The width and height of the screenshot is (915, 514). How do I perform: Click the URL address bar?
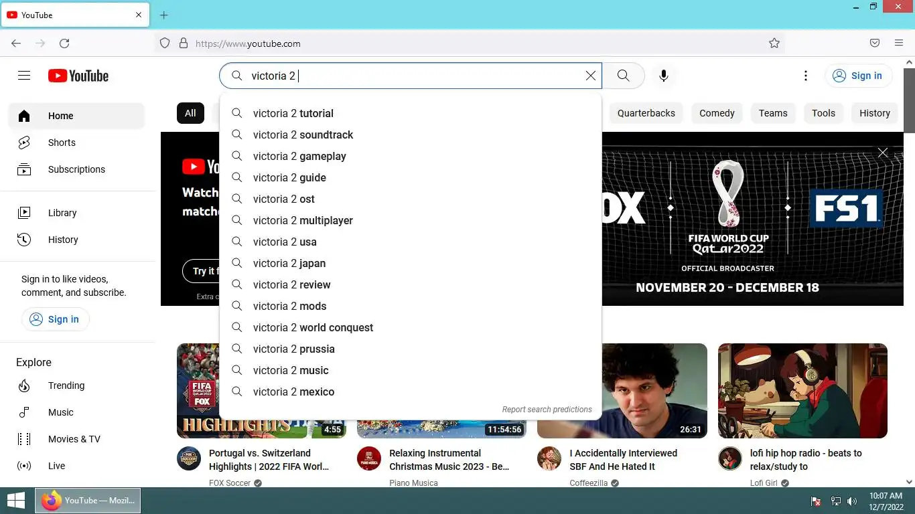[x=469, y=44]
